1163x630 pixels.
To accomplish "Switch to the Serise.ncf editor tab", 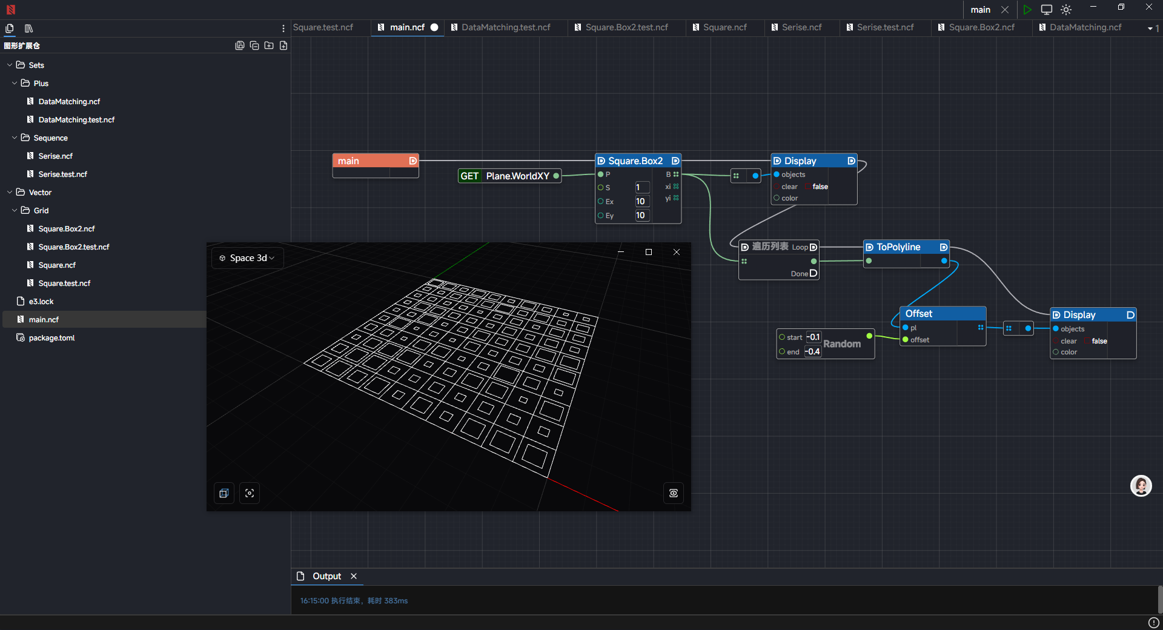I will (x=801, y=27).
